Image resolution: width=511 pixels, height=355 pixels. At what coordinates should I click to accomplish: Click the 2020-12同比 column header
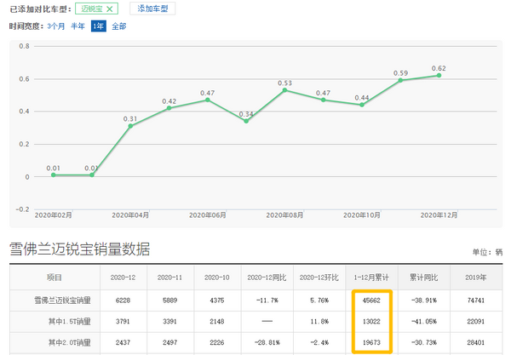[x=267, y=278]
